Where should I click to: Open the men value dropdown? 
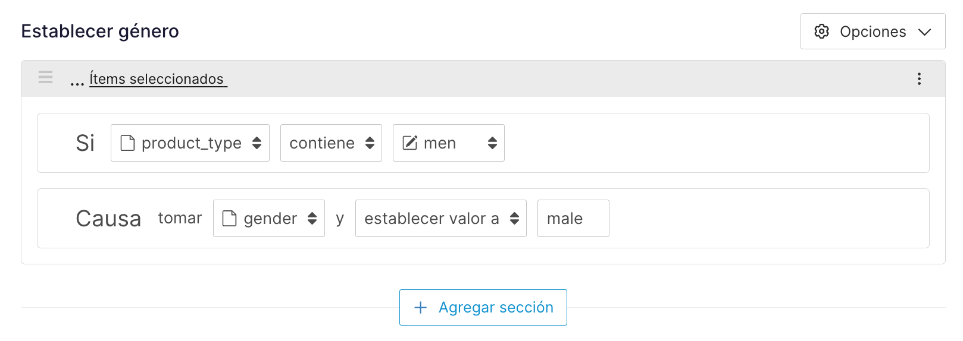tap(449, 143)
